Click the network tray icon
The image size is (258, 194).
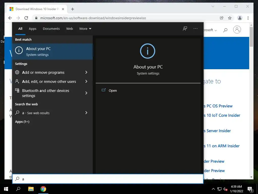tap(219, 189)
